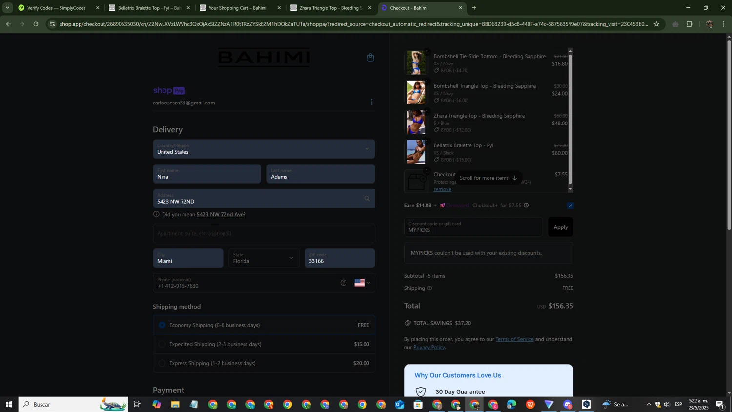Click Bellatrix Bralette Top product thumbnail
This screenshot has width=732, height=412.
[x=416, y=152]
